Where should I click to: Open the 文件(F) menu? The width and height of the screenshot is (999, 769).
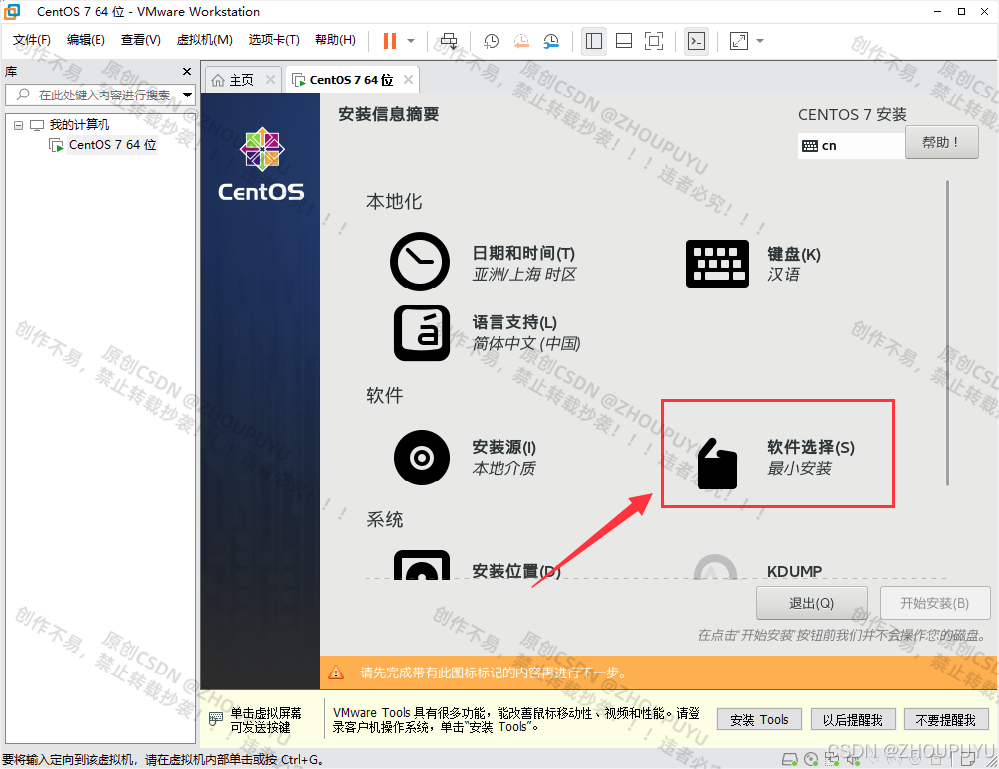tap(32, 40)
